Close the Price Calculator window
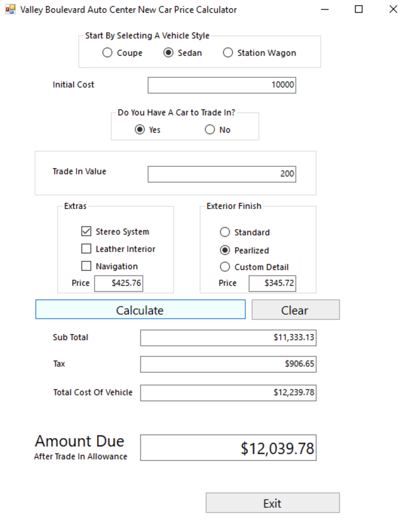The height and width of the screenshot is (531, 410). (393, 9)
